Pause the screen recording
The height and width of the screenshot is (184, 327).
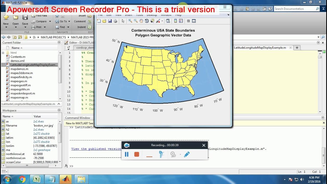[126, 154]
